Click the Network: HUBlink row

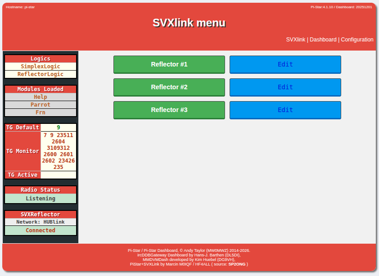(x=41, y=222)
